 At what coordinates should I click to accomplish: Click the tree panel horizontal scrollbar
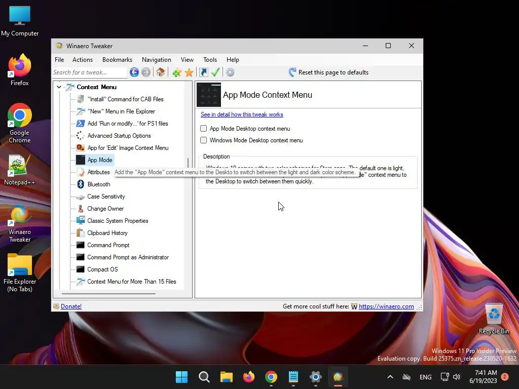pyautogui.click(x=108, y=293)
